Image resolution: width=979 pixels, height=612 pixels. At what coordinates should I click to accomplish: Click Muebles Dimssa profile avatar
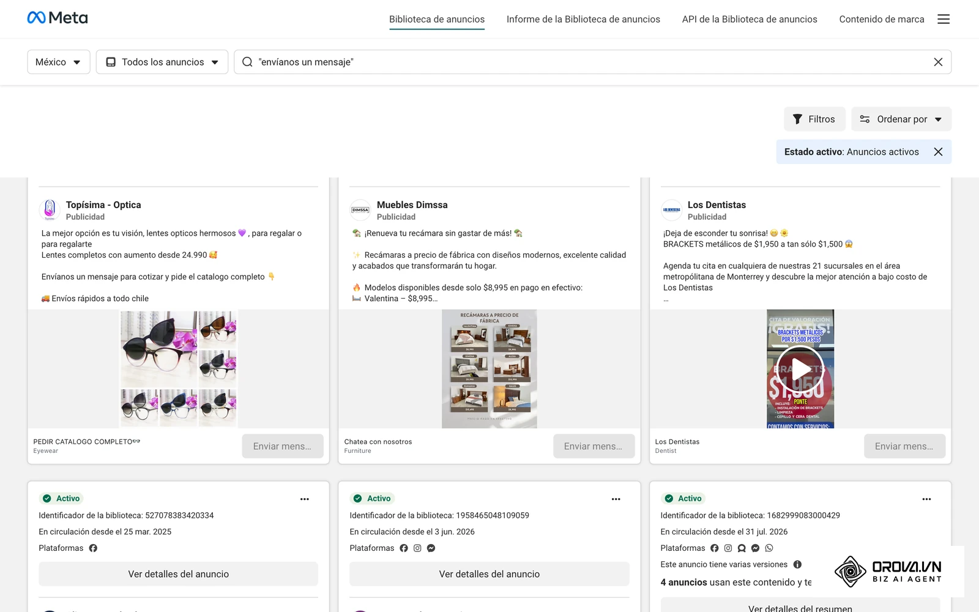coord(360,210)
